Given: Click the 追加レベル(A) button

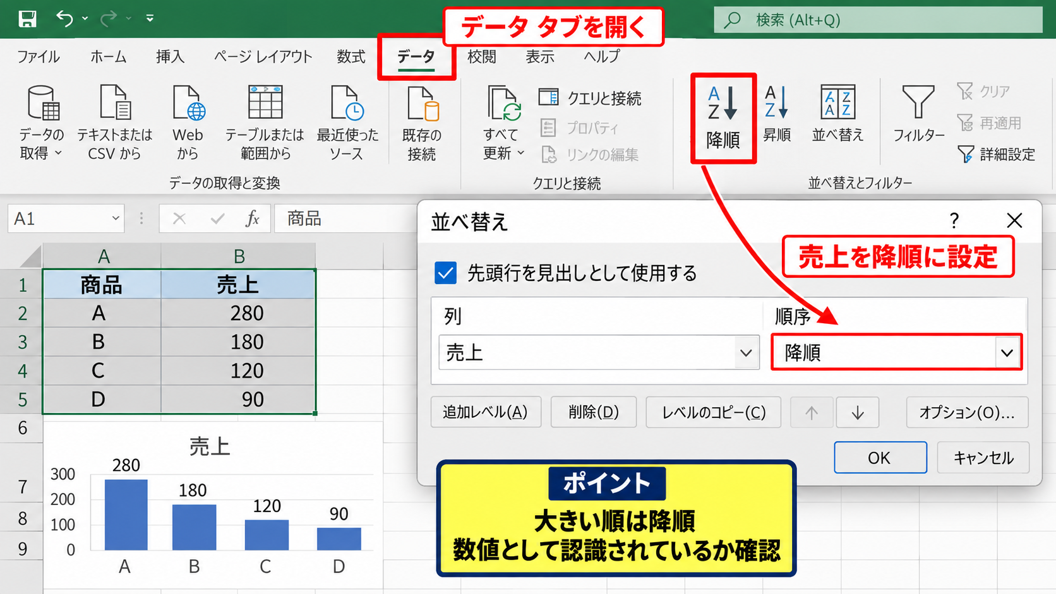Looking at the screenshot, I should 486,412.
